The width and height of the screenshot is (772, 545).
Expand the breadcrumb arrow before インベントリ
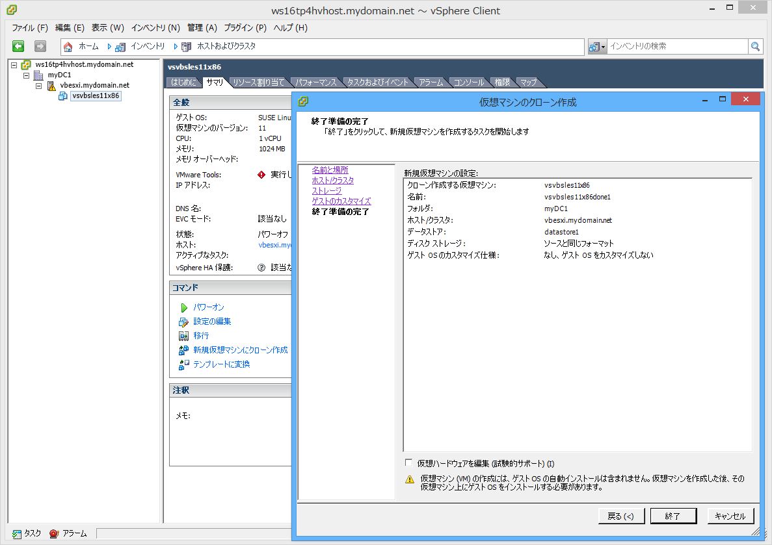[109, 46]
